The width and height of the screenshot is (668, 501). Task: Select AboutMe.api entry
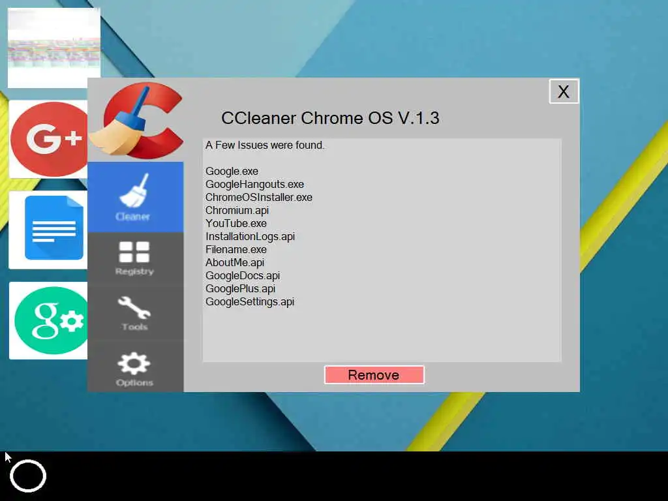[x=235, y=262]
